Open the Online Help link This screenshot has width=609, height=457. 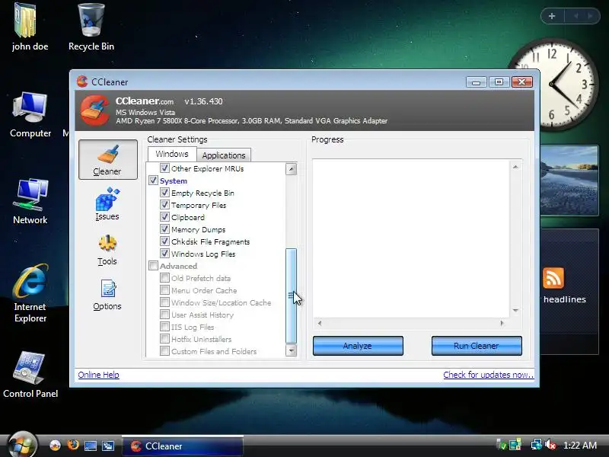[x=99, y=375]
